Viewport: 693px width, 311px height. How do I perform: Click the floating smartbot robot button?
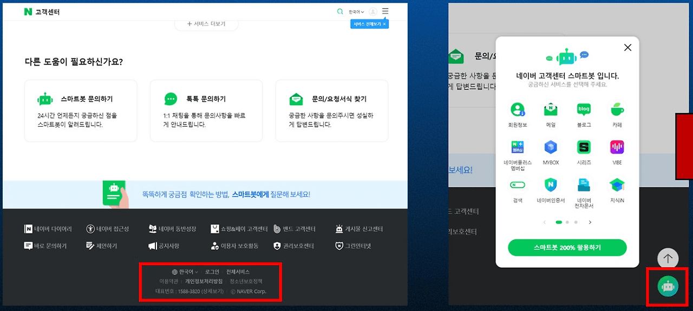pyautogui.click(x=668, y=286)
